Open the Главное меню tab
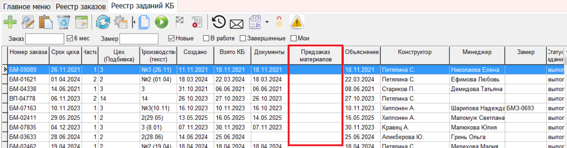This screenshot has width=567, height=148. coord(27,6)
